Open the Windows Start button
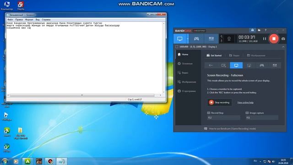The width and height of the screenshot is (293, 165). pos(5,161)
